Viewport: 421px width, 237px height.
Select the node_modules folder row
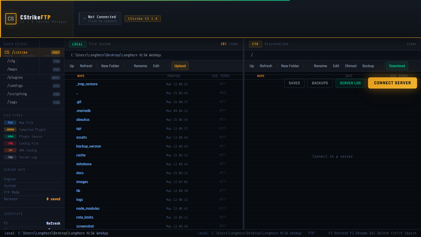pos(154,208)
